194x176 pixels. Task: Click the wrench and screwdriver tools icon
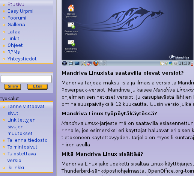[x=83, y=63]
